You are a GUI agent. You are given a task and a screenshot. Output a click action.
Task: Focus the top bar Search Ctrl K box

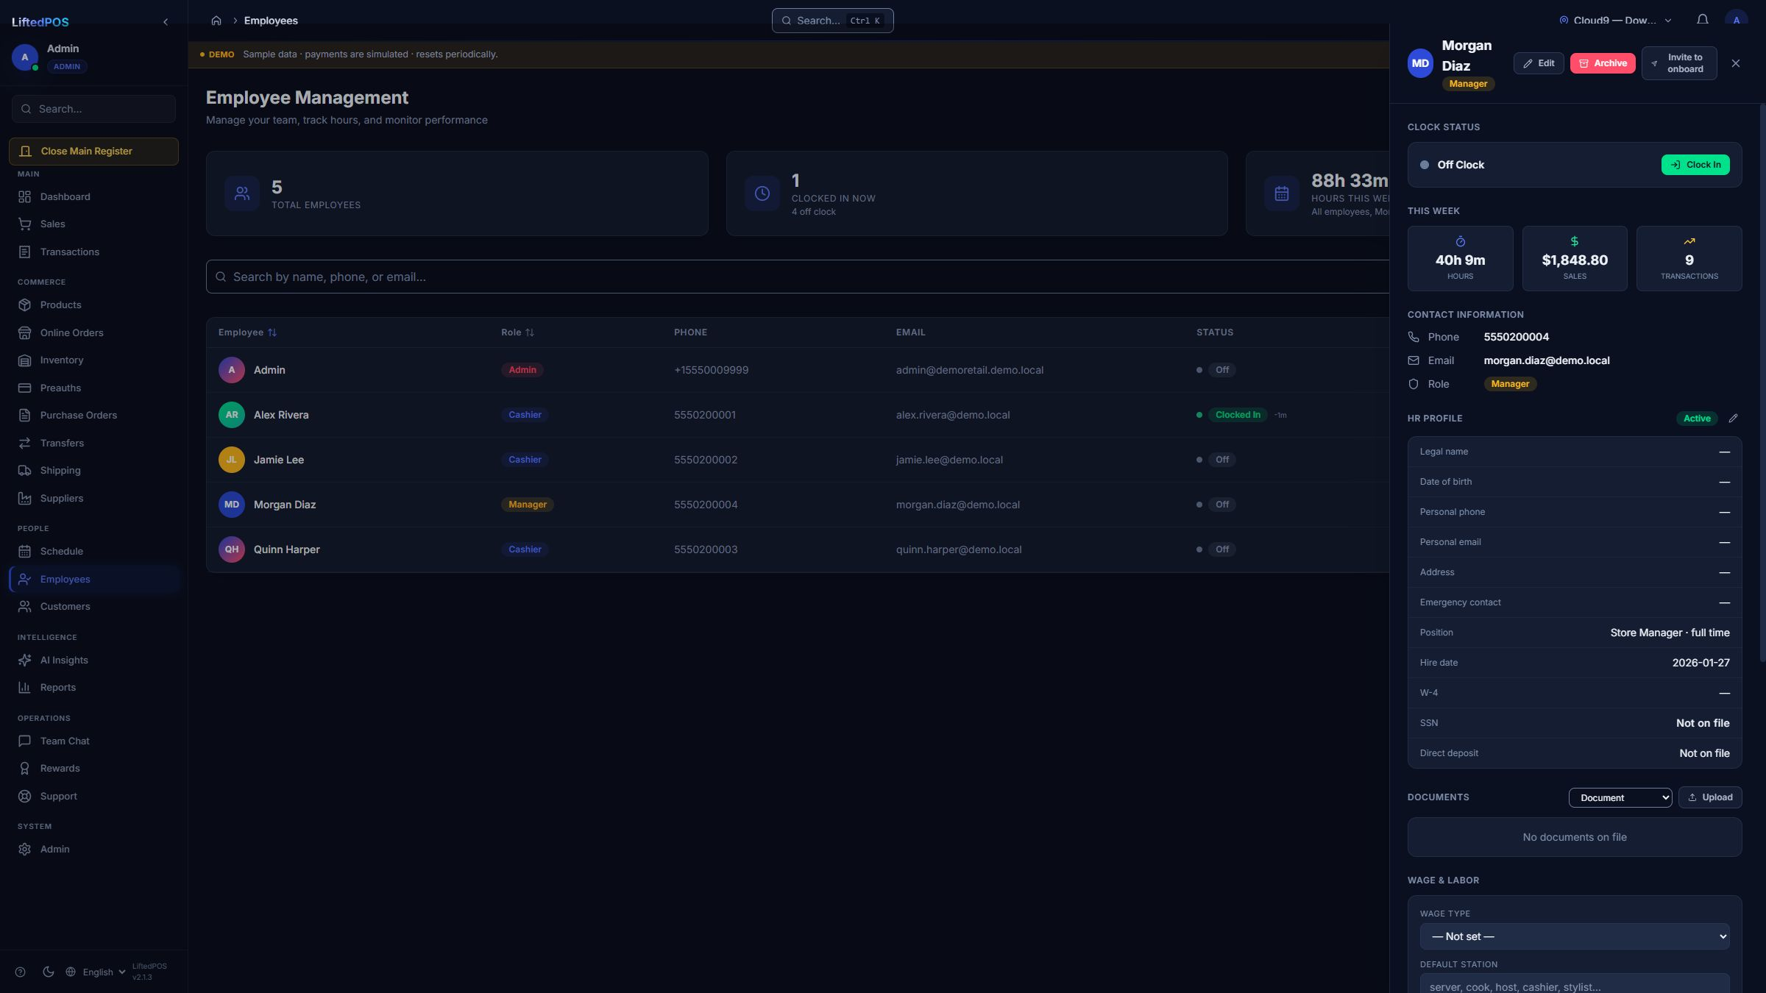pyautogui.click(x=832, y=21)
